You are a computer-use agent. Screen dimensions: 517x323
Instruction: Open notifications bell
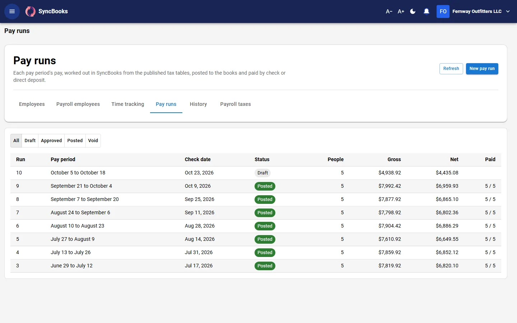pos(427,11)
